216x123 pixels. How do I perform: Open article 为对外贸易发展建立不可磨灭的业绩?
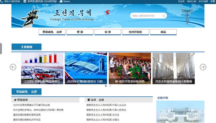(x=31, y=105)
